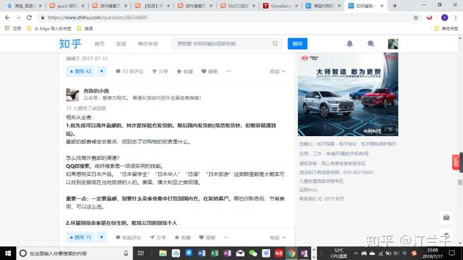Screen dimensions: 463x260
Task: Click the blue 提问 button
Action: pos(297,44)
